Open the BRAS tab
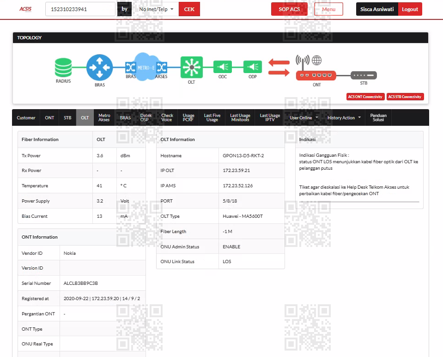 click(125, 117)
